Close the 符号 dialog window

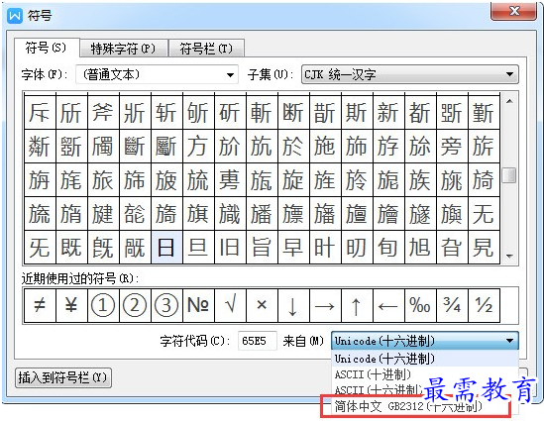pyautogui.click(x=514, y=11)
